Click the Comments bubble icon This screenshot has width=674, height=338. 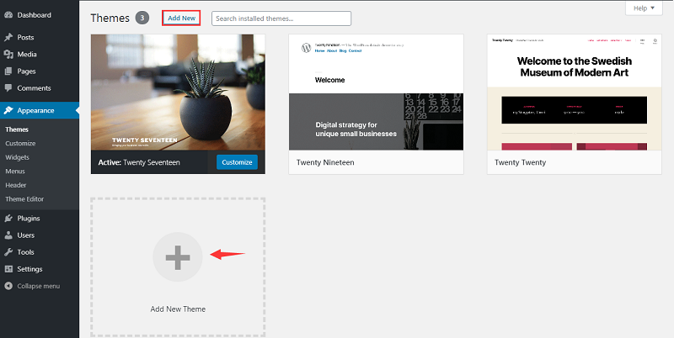point(8,88)
